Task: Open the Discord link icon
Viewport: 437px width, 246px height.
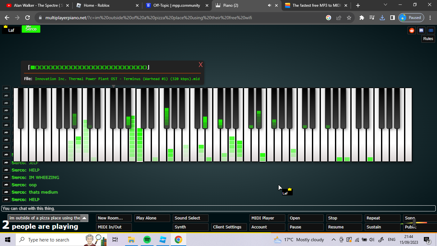Action: coord(421,30)
